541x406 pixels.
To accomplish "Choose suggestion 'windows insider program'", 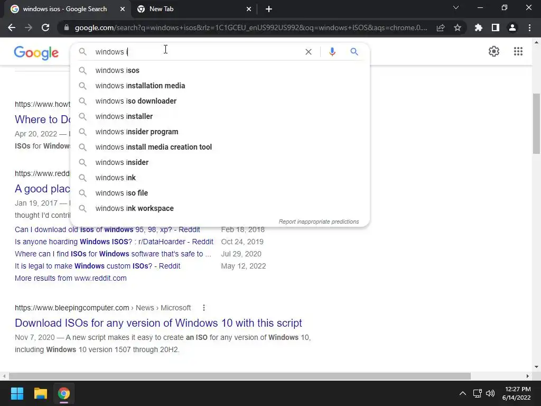I will [x=220, y=132].
